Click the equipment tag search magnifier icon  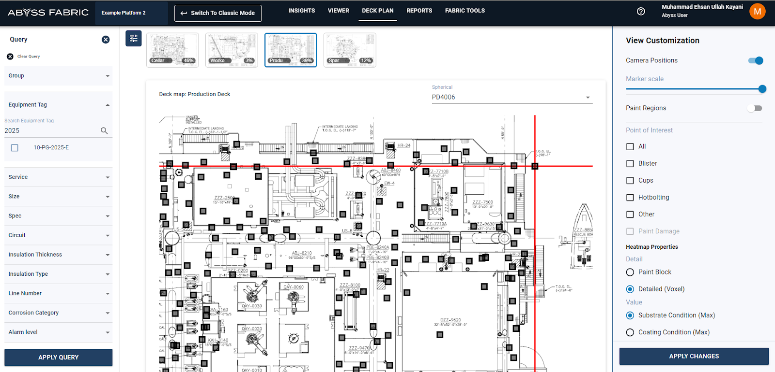pos(104,130)
